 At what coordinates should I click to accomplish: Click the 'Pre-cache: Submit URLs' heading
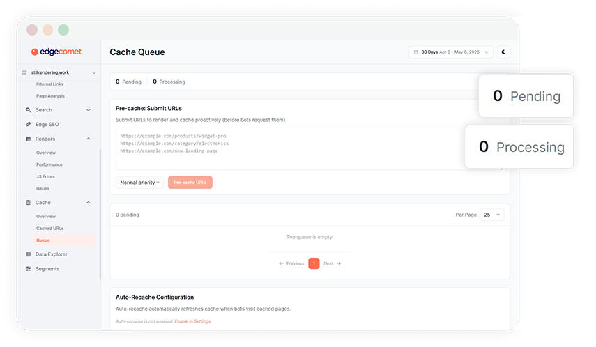[148, 108]
